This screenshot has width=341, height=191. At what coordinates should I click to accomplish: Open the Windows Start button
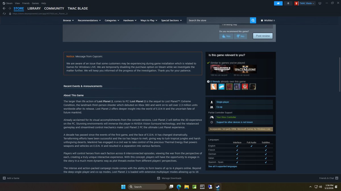pyautogui.click(x=123, y=187)
